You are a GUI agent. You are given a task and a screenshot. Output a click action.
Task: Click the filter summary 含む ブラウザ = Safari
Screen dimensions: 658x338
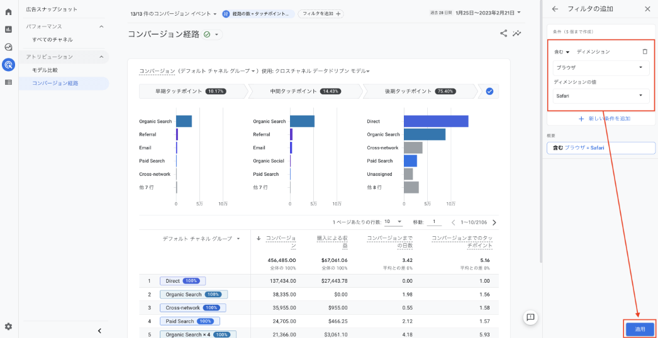601,148
